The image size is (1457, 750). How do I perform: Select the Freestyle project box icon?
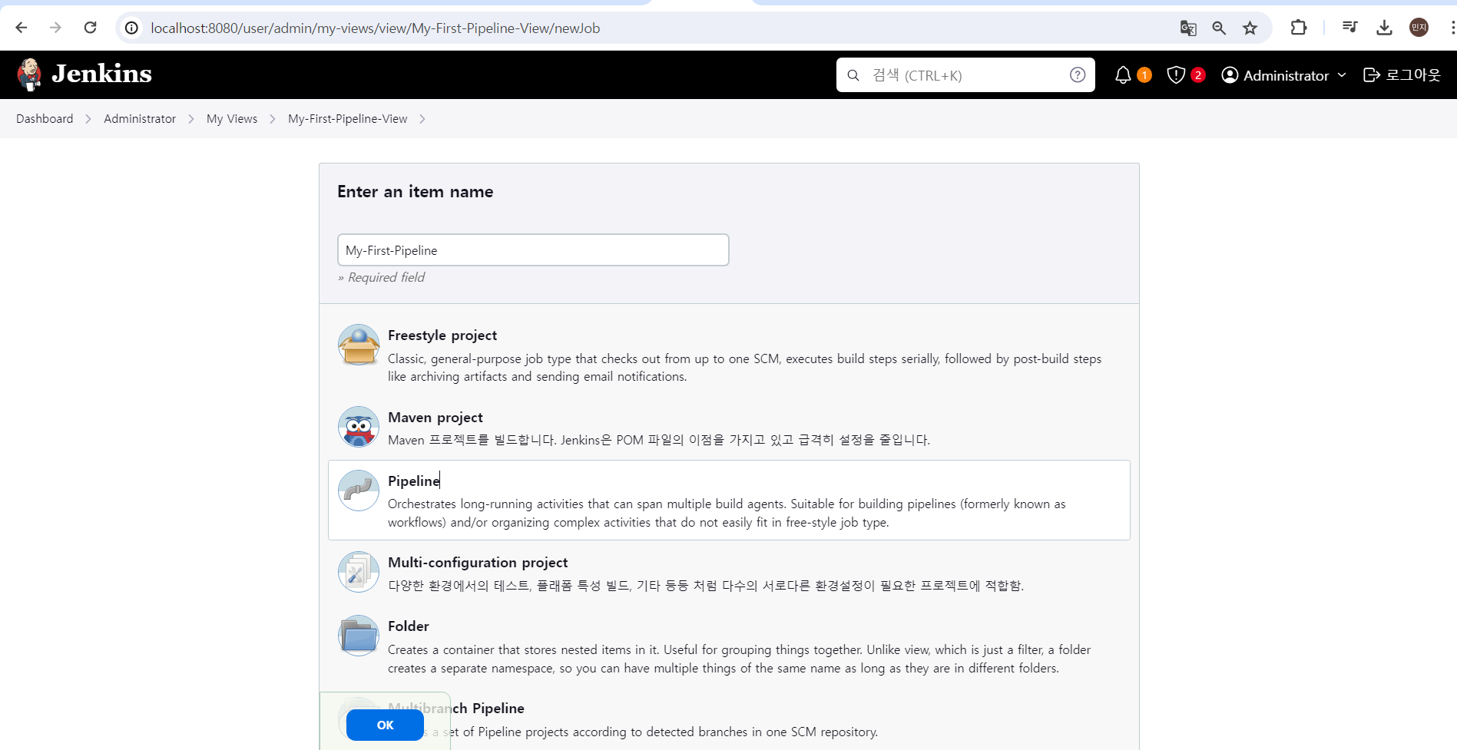pos(359,345)
